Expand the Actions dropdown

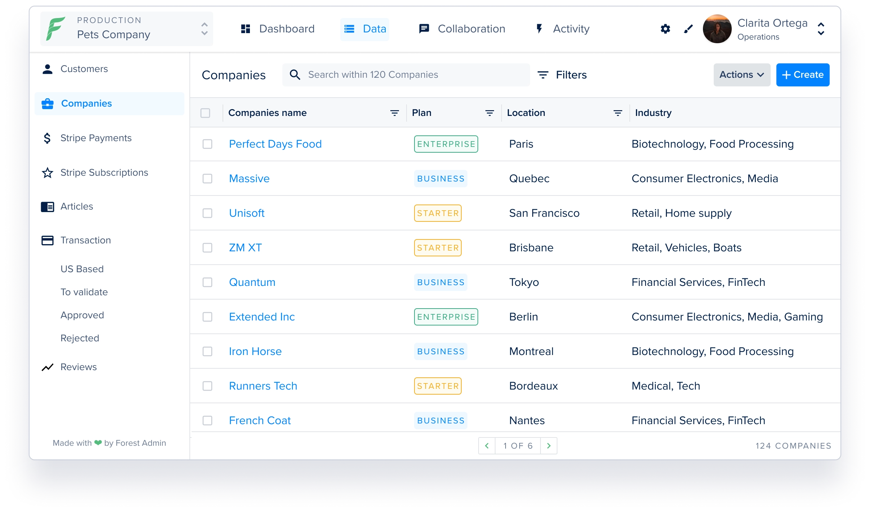742,75
